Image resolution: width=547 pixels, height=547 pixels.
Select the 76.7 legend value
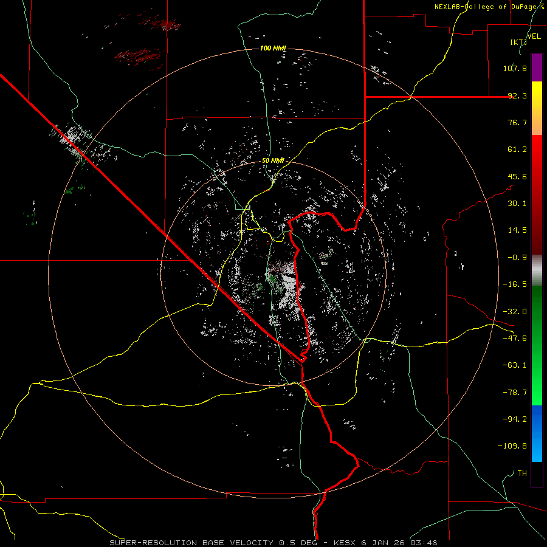(517, 122)
